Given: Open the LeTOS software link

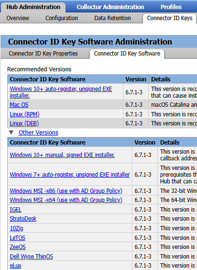Looking at the screenshot, I should (17, 238).
